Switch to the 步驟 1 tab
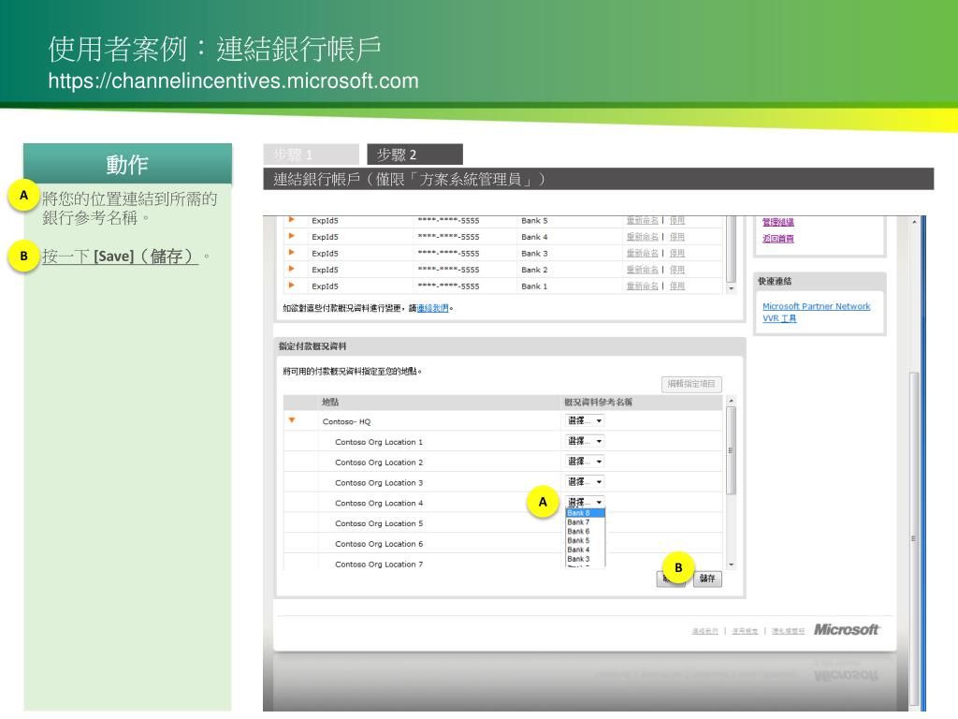The height and width of the screenshot is (719, 958). tap(311, 154)
